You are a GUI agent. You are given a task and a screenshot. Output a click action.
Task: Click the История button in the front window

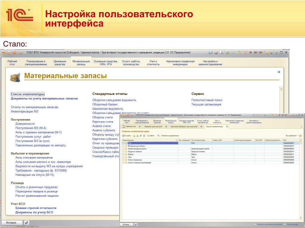click(127, 224)
